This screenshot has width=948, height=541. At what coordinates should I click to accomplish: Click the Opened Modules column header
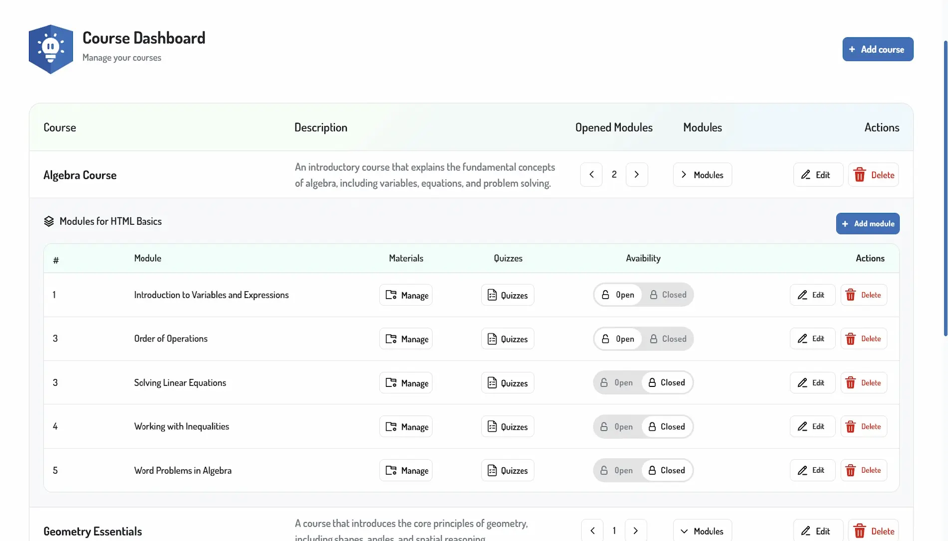pos(614,128)
